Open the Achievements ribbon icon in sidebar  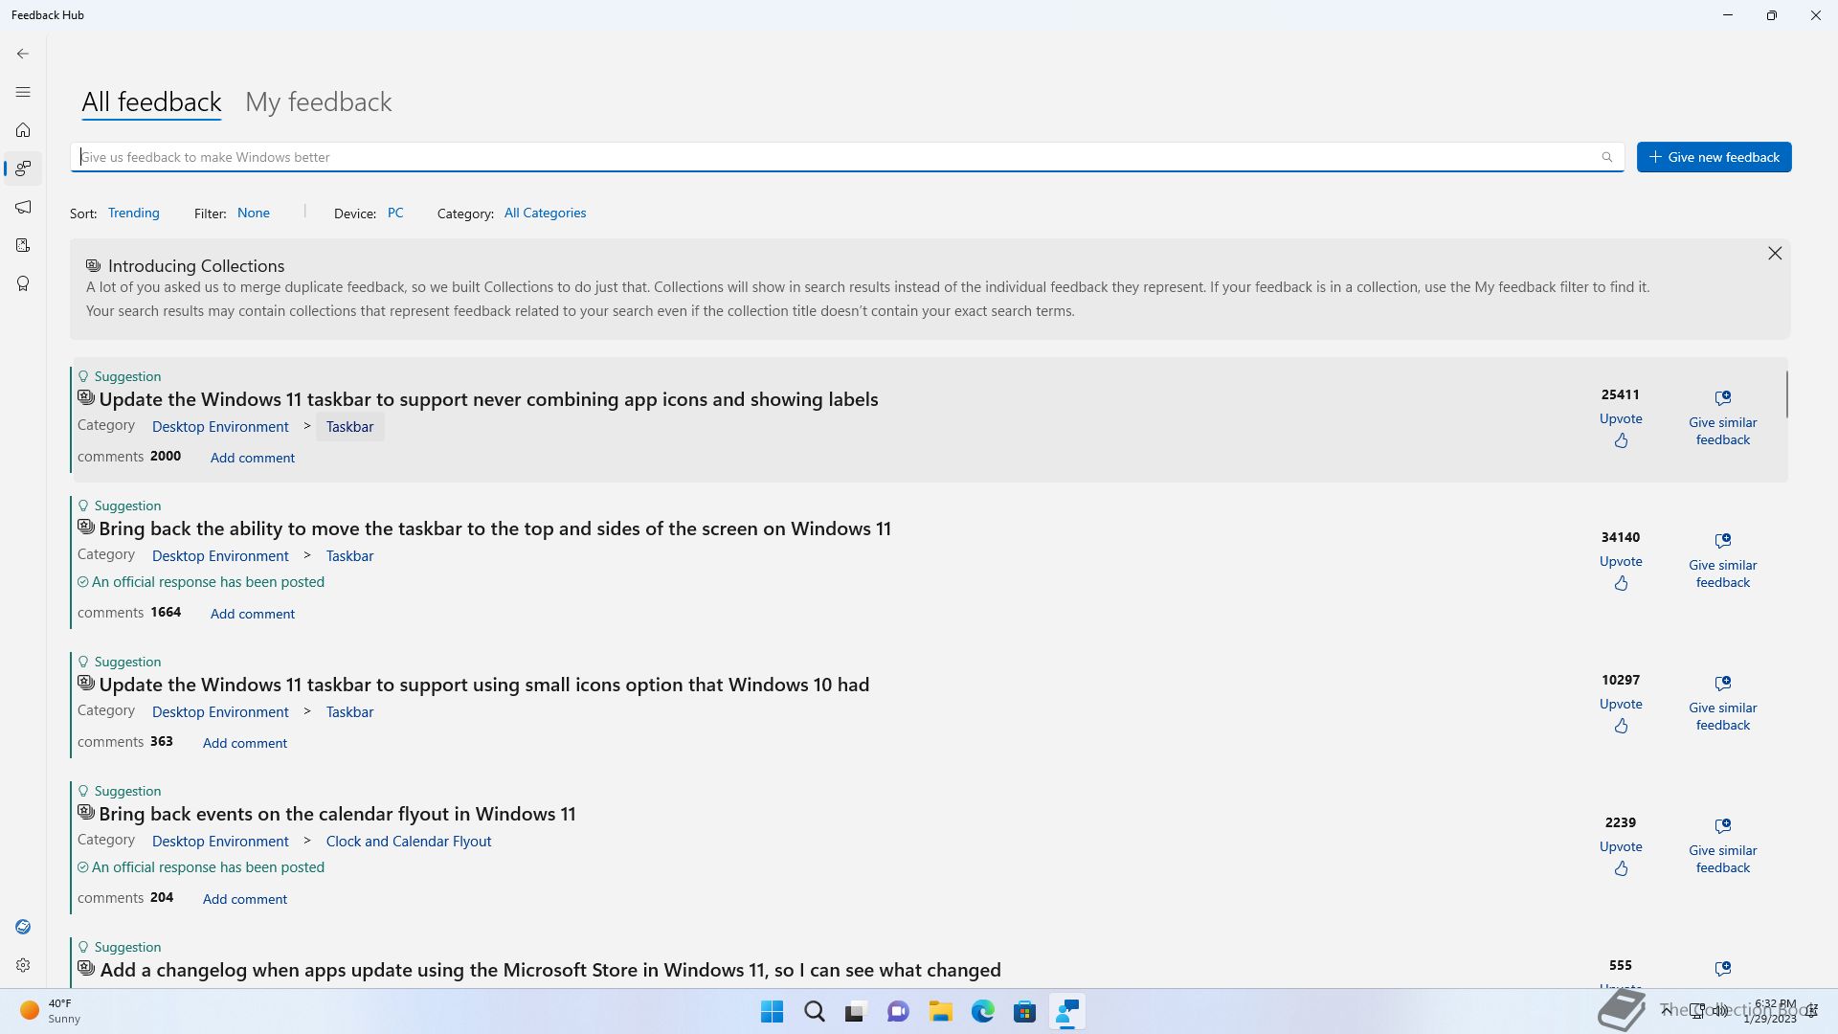pyautogui.click(x=23, y=283)
